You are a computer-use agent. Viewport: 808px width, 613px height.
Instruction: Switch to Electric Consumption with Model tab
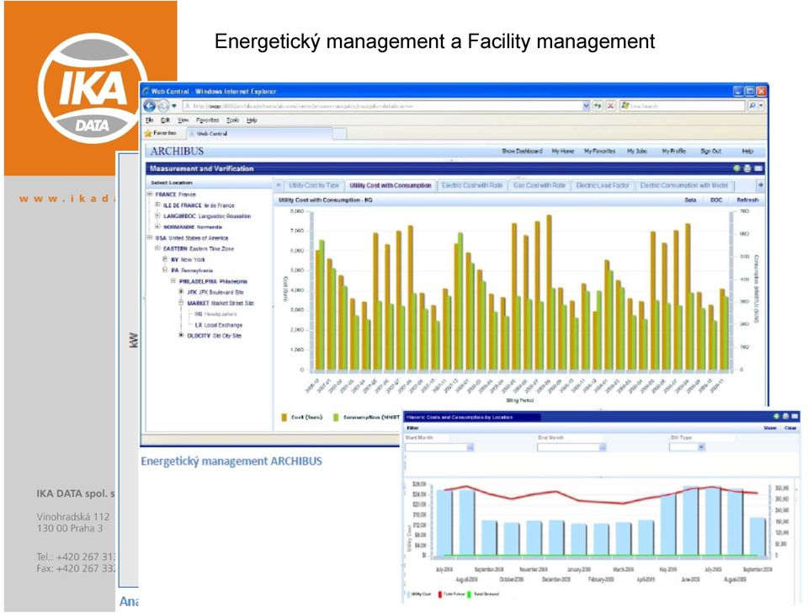pos(683,185)
